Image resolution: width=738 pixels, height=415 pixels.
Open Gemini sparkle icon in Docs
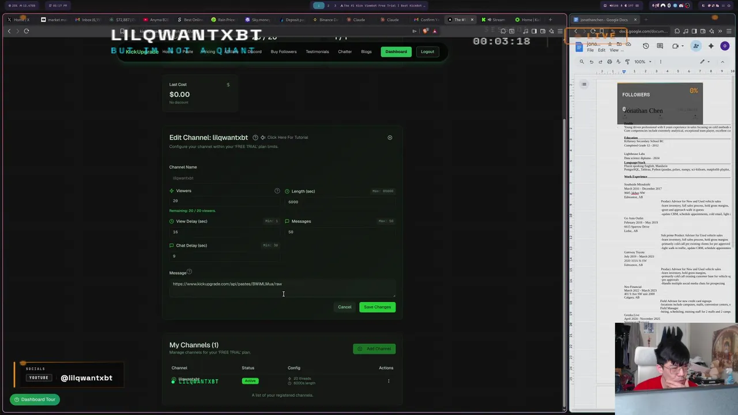711,46
